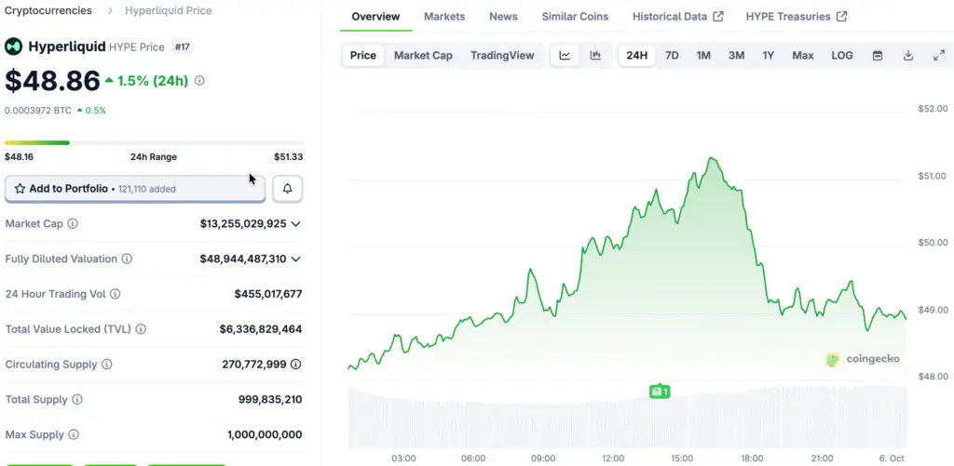Download the chart data
The height and width of the screenshot is (466, 954).
pos(907,56)
